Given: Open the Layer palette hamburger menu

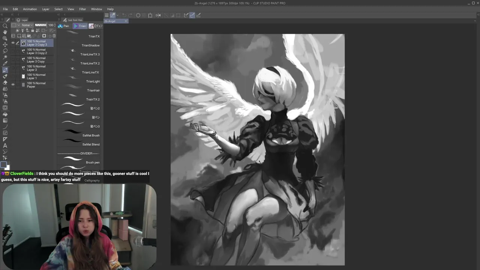Looking at the screenshot, I should click(x=12, y=19).
